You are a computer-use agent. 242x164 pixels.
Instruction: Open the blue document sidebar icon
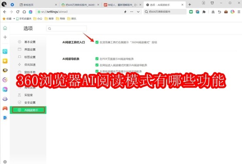[5, 118]
